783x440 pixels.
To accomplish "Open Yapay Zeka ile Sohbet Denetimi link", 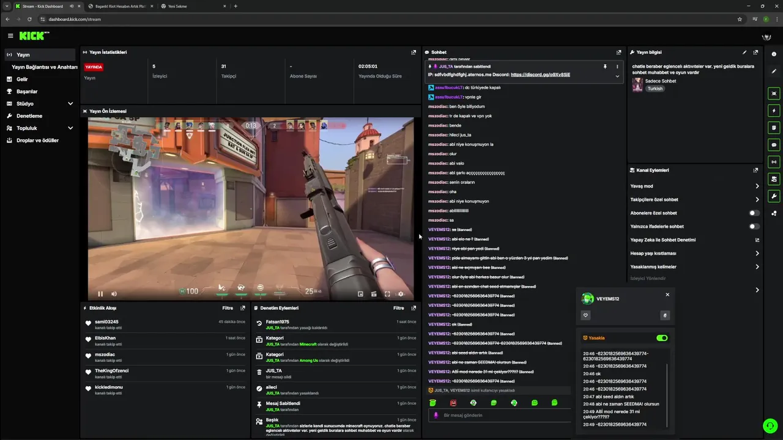I will [x=757, y=240].
